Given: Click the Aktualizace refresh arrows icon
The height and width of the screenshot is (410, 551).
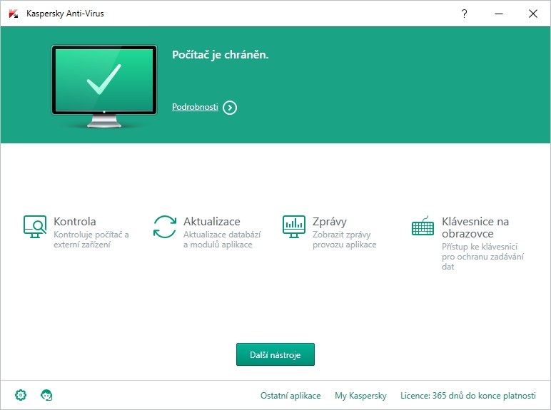Looking at the screenshot, I should 165,227.
